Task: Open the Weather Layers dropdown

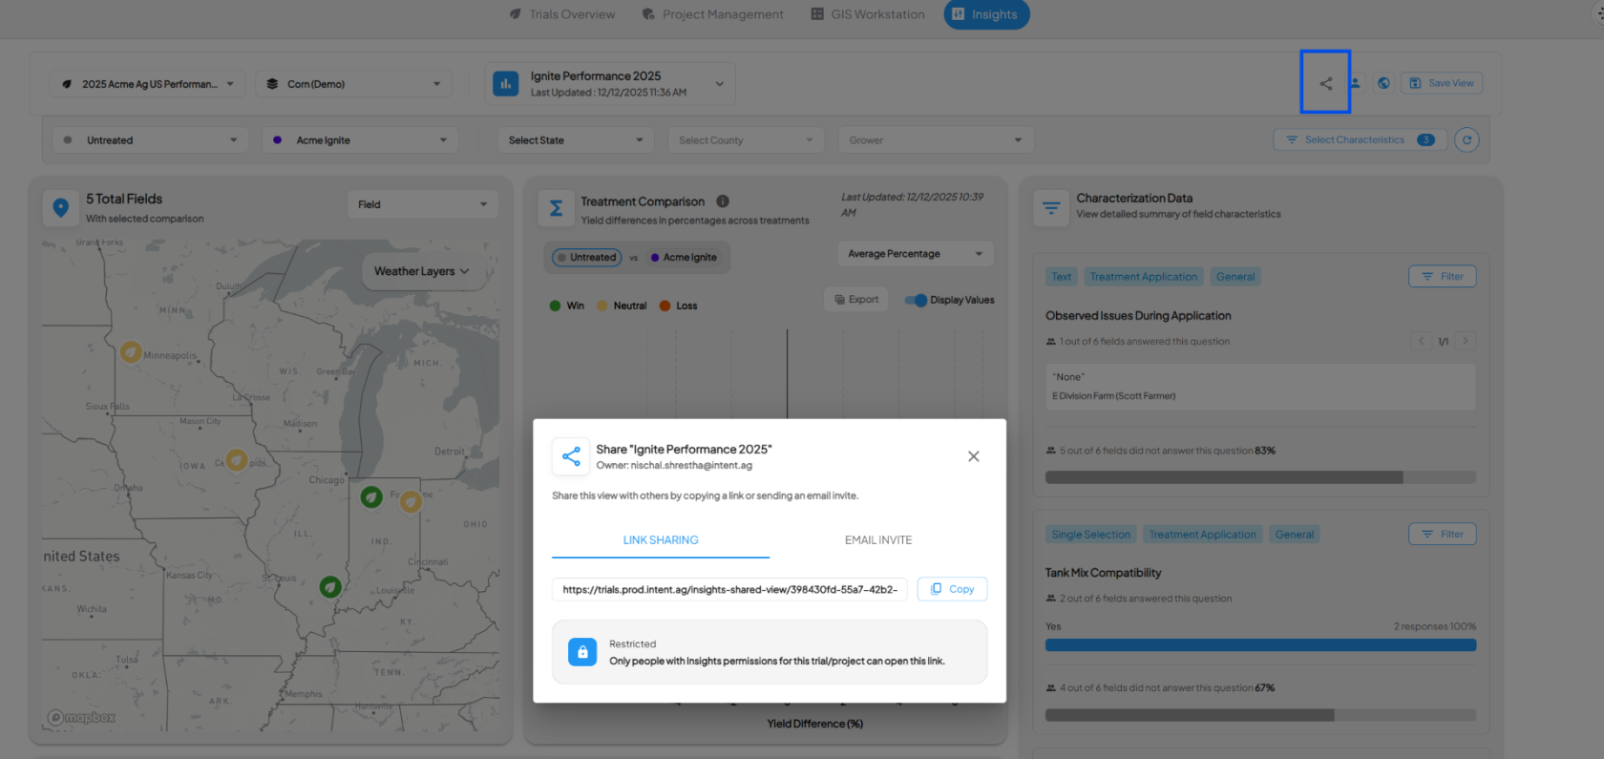Action: [x=421, y=271]
